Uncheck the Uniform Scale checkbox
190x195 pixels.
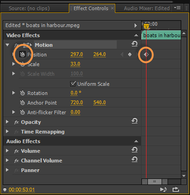(73, 84)
